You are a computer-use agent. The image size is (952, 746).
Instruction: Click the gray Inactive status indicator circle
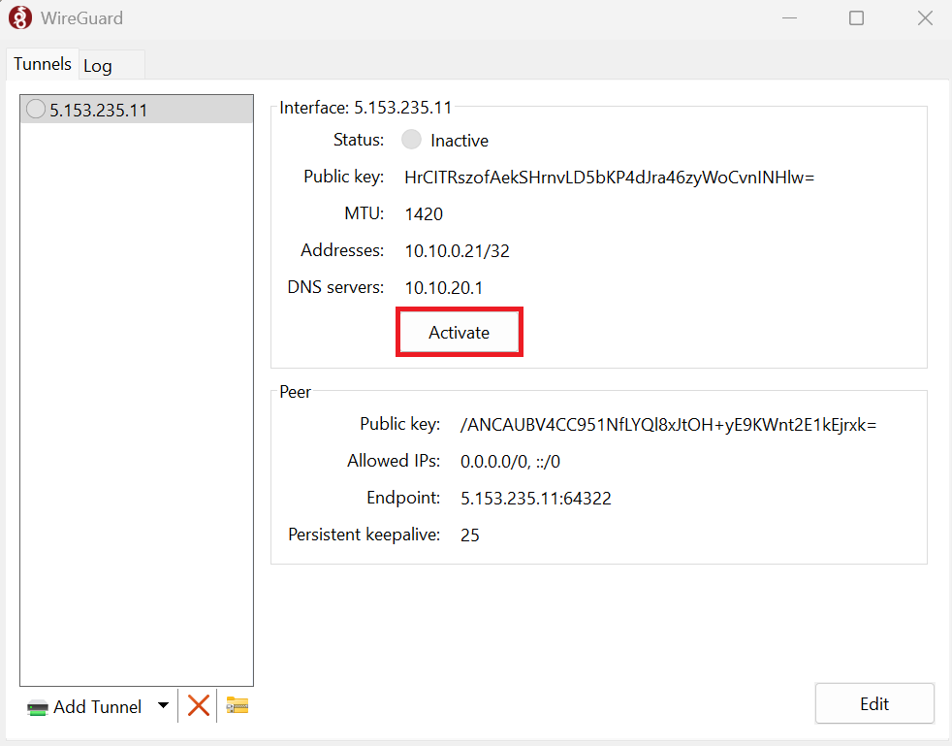pos(412,140)
